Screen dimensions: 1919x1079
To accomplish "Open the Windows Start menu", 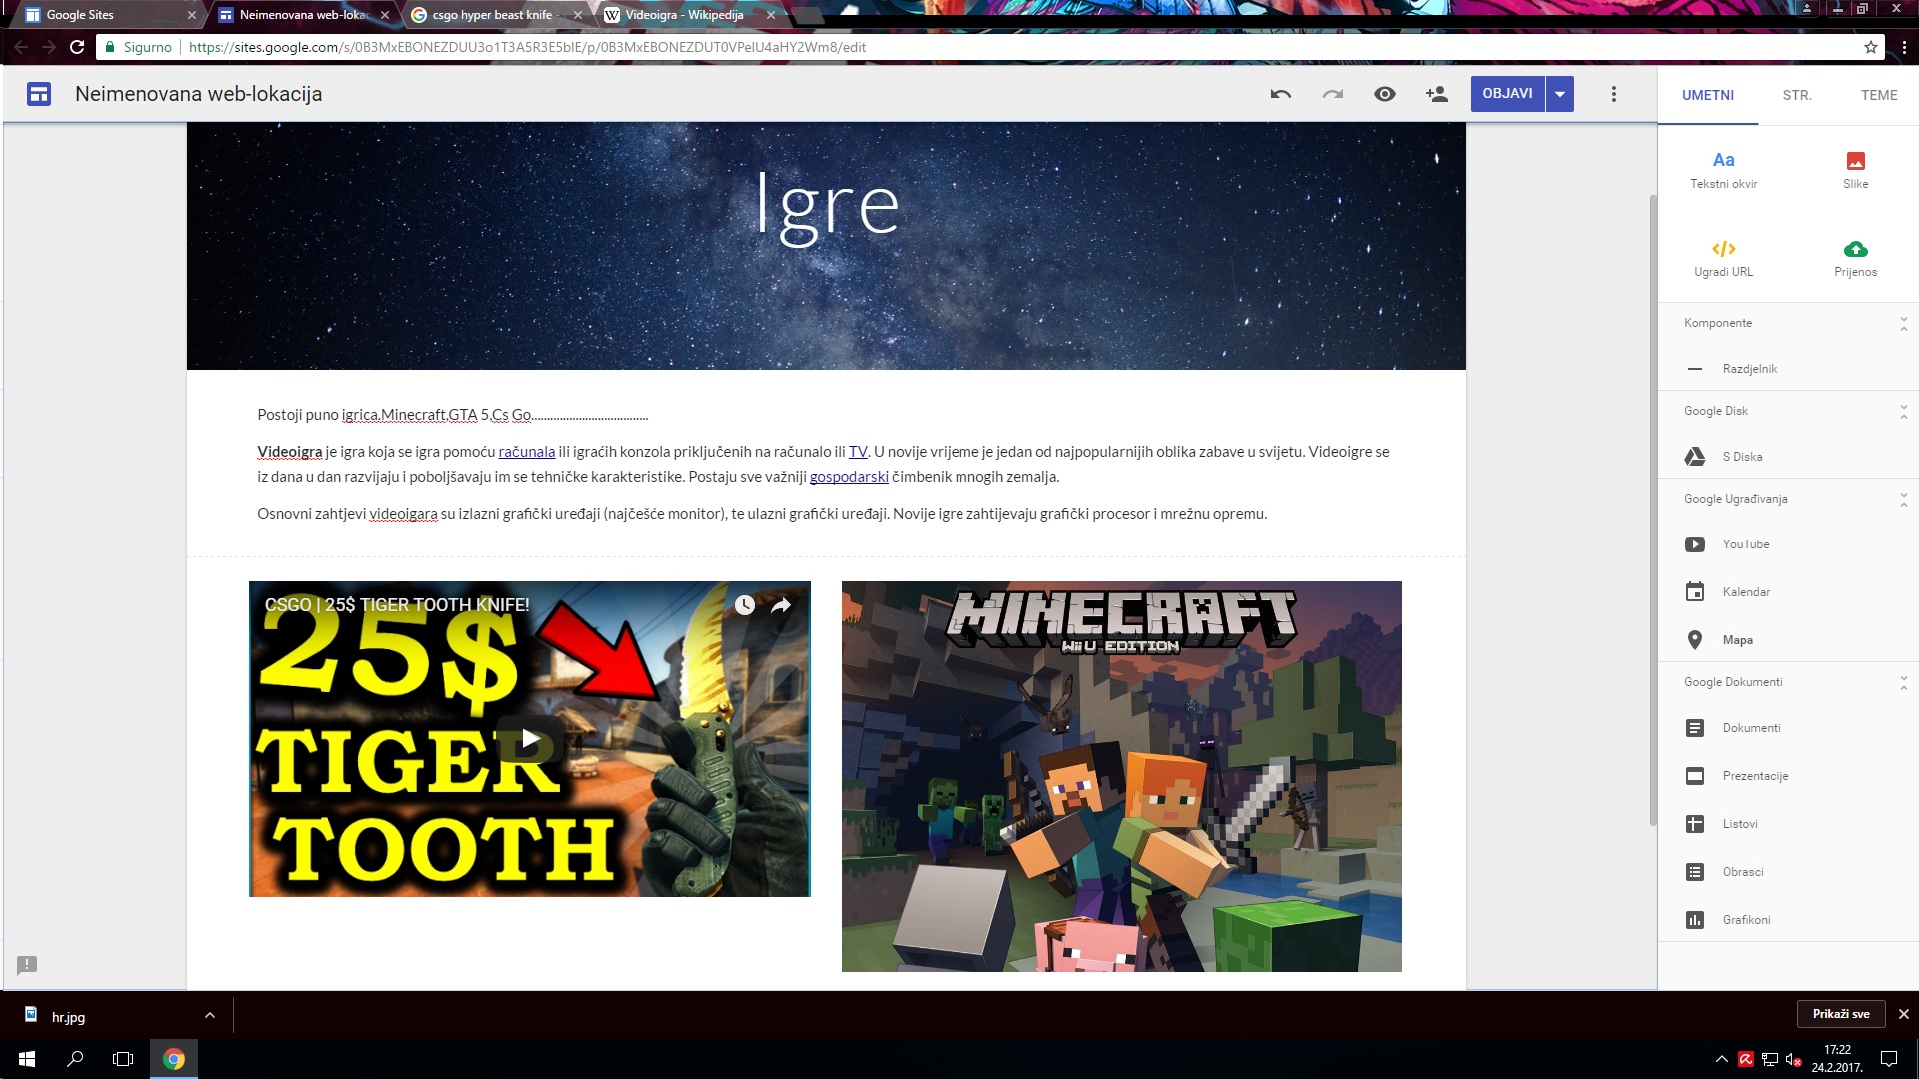I will 27,1059.
